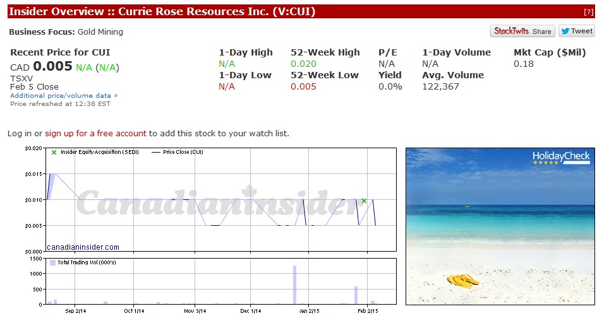Follow the sign up for a free account link

[x=95, y=133]
